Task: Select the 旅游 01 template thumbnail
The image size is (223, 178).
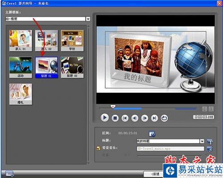Action: tap(46, 67)
